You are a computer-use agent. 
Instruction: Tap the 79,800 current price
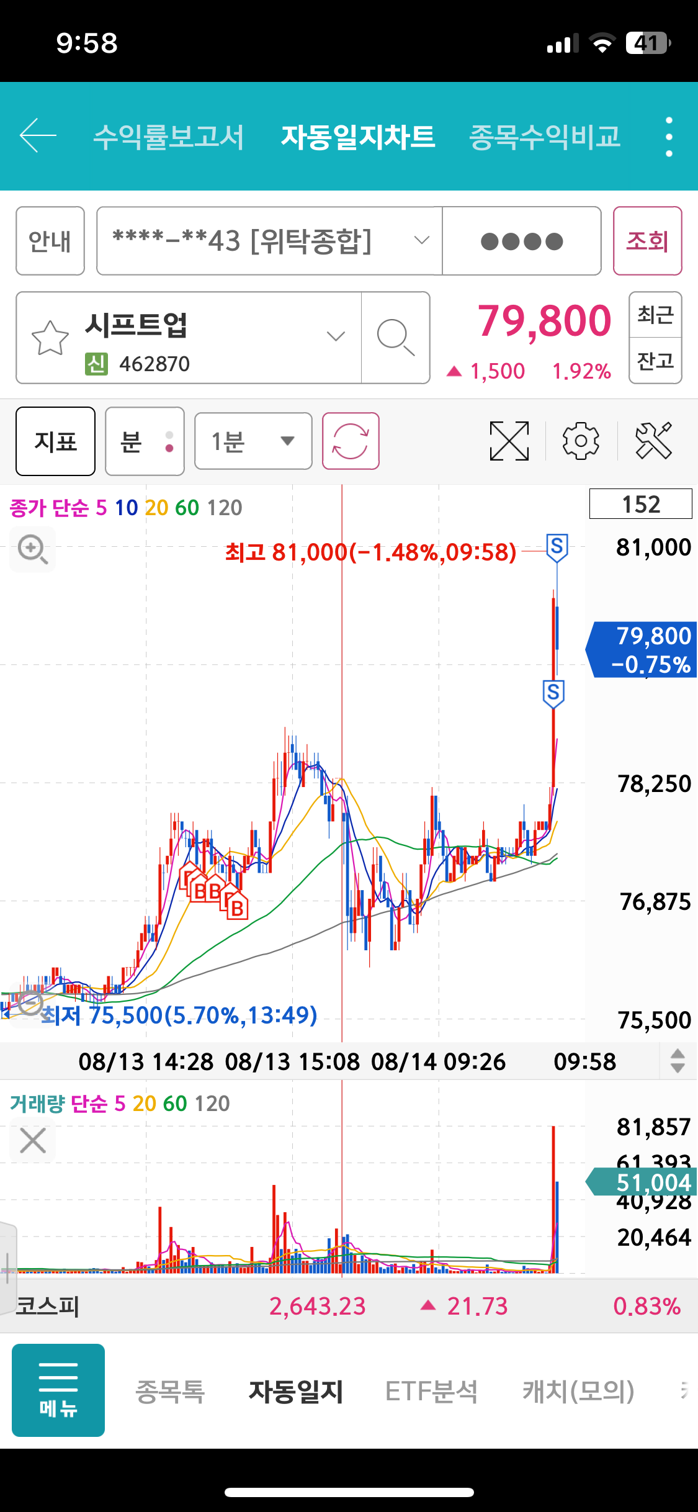(x=544, y=320)
